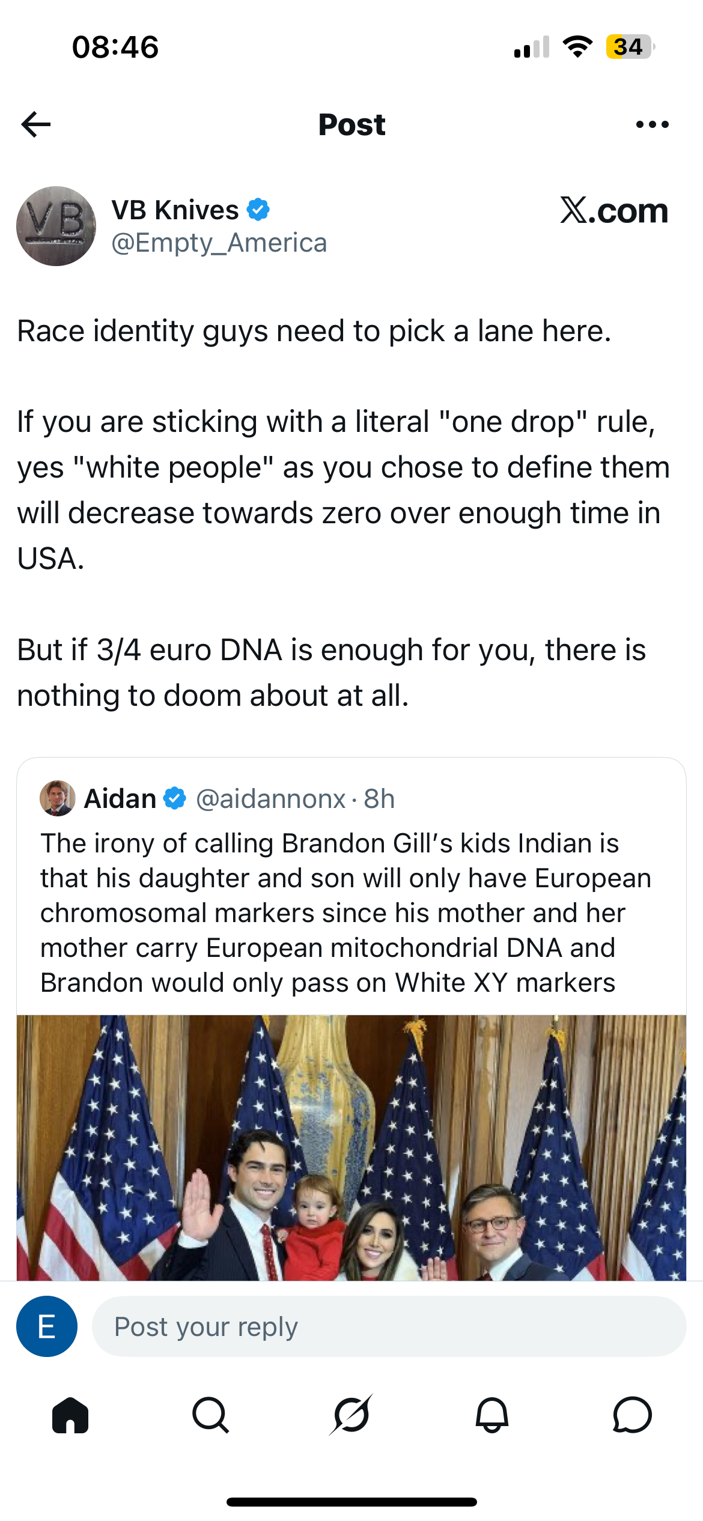Tap the back arrow icon
703x1521 pixels.
35,124
